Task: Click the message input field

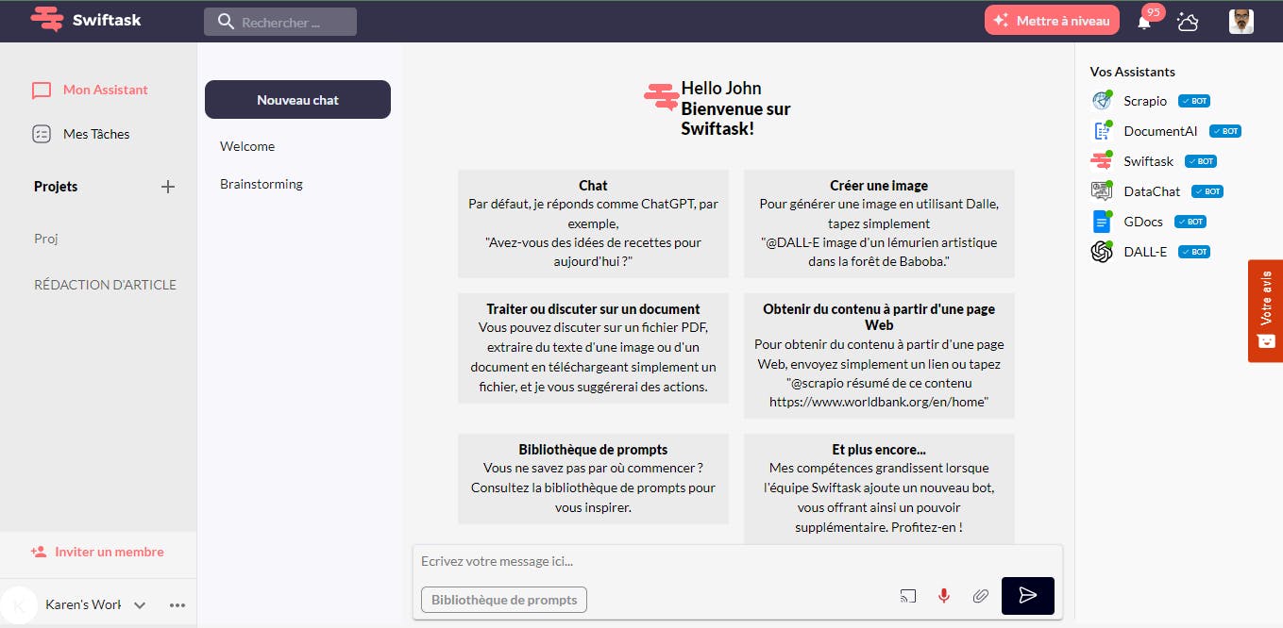Action: (736, 561)
